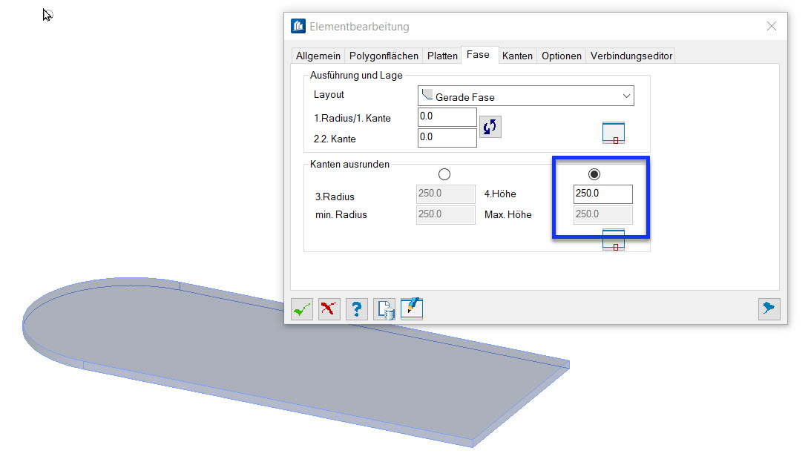Switch to the Polygonflächen tab
808x462 pixels.
(x=384, y=56)
